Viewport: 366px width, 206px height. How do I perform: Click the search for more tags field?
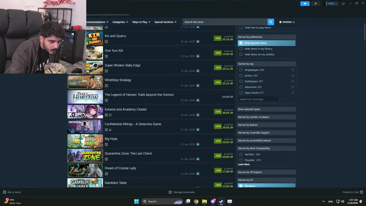tap(258, 99)
